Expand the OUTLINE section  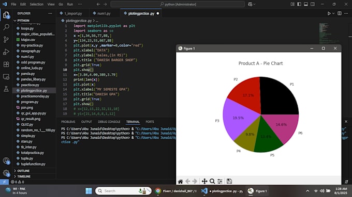pyautogui.click(x=23, y=171)
